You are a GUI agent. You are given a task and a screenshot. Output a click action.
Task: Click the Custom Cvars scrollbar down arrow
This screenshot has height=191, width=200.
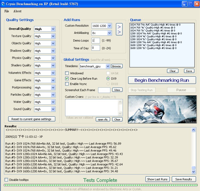120,113
